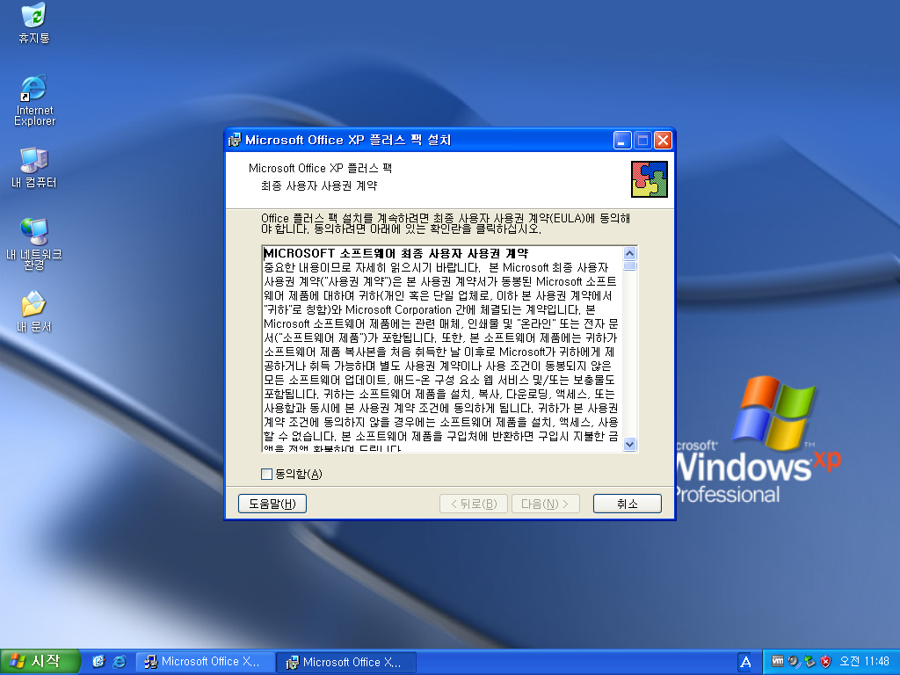This screenshot has height=675, width=900.
Task: Launch Internet Explorer from quick launch bar
Action: coord(120,662)
